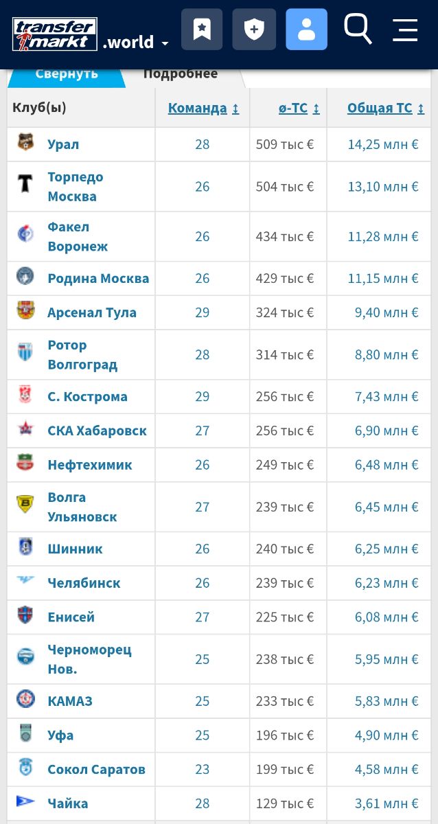
Task: Expand the .world domain dropdown
Action: [x=136, y=43]
